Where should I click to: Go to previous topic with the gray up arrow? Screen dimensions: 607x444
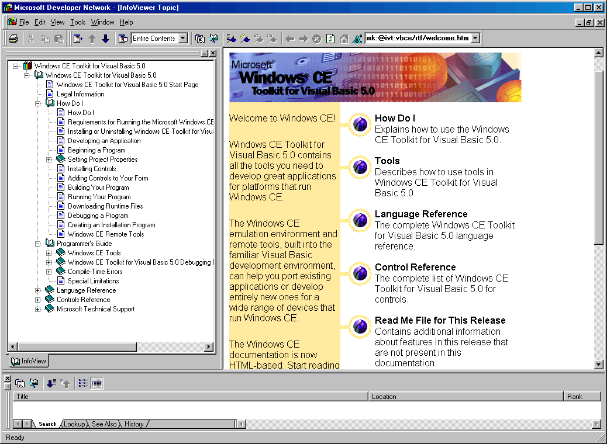pyautogui.click(x=92, y=39)
